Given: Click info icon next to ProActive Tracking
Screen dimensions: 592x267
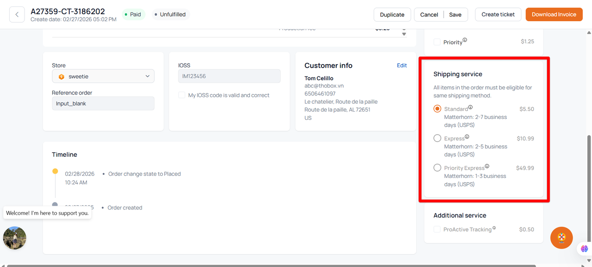Looking at the screenshot, I should (494, 228).
